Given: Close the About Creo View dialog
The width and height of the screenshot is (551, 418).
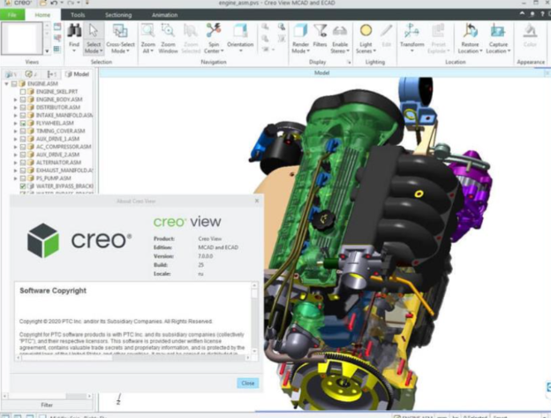Looking at the screenshot, I should [248, 383].
